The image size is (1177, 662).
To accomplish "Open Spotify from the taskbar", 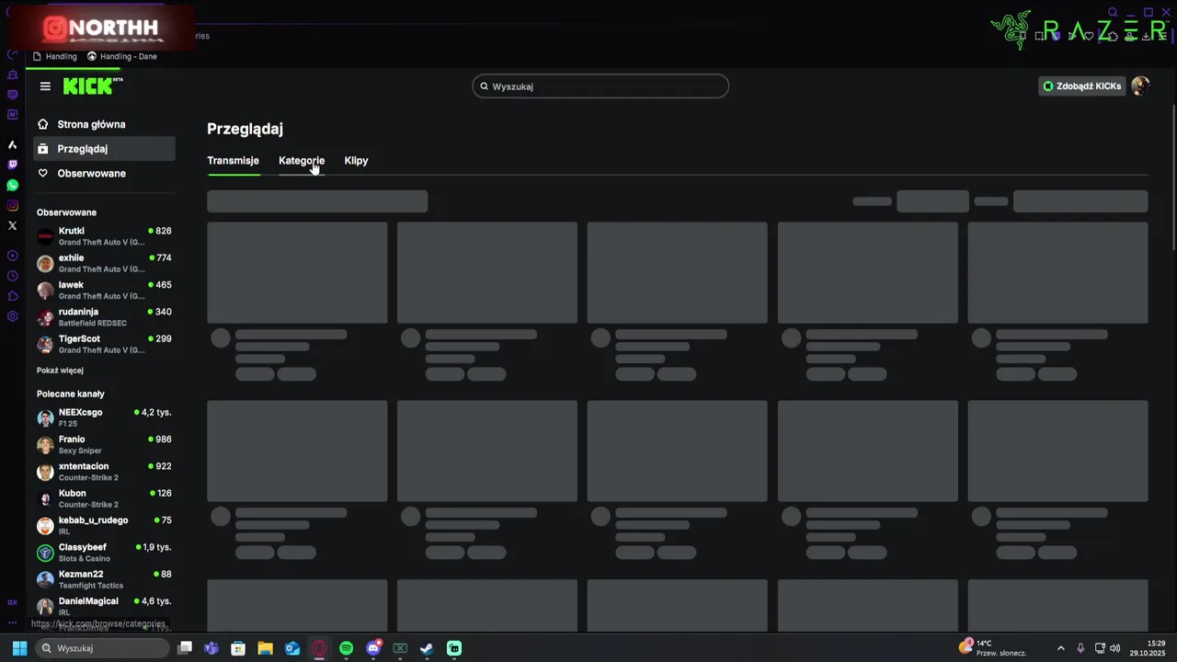I will (x=346, y=648).
